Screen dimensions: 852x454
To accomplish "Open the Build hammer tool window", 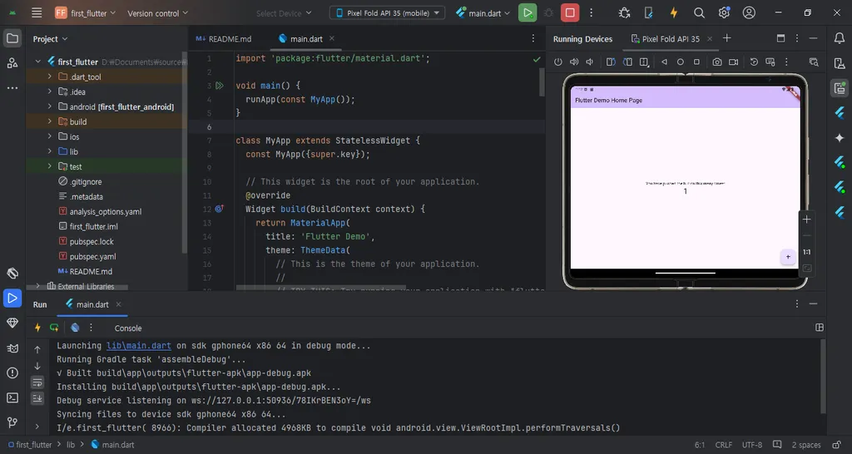I will click(12, 274).
